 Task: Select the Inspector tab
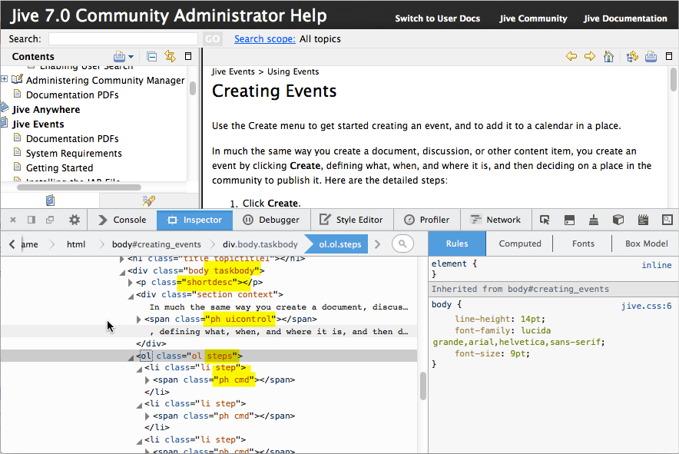[x=194, y=220]
